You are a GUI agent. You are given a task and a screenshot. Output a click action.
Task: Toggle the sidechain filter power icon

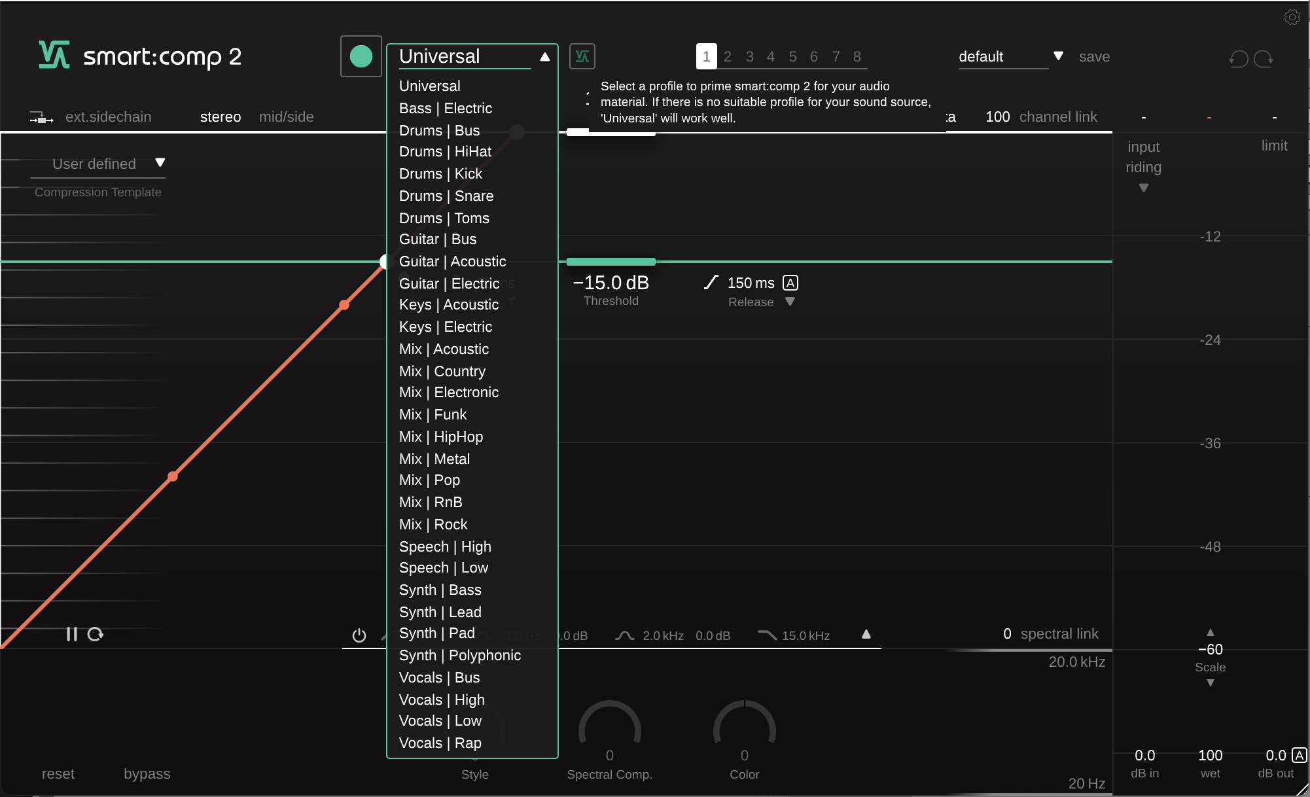[x=359, y=635]
